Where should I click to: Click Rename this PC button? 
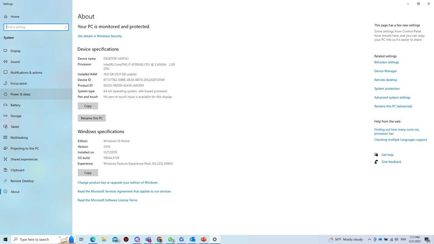tap(92, 118)
